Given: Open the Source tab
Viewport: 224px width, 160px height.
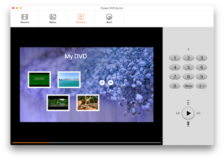Looking at the screenshot, I should (x=25, y=18).
